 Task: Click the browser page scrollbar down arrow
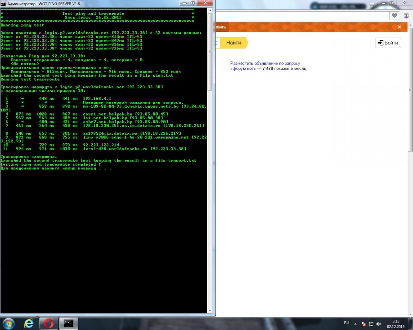point(410,313)
